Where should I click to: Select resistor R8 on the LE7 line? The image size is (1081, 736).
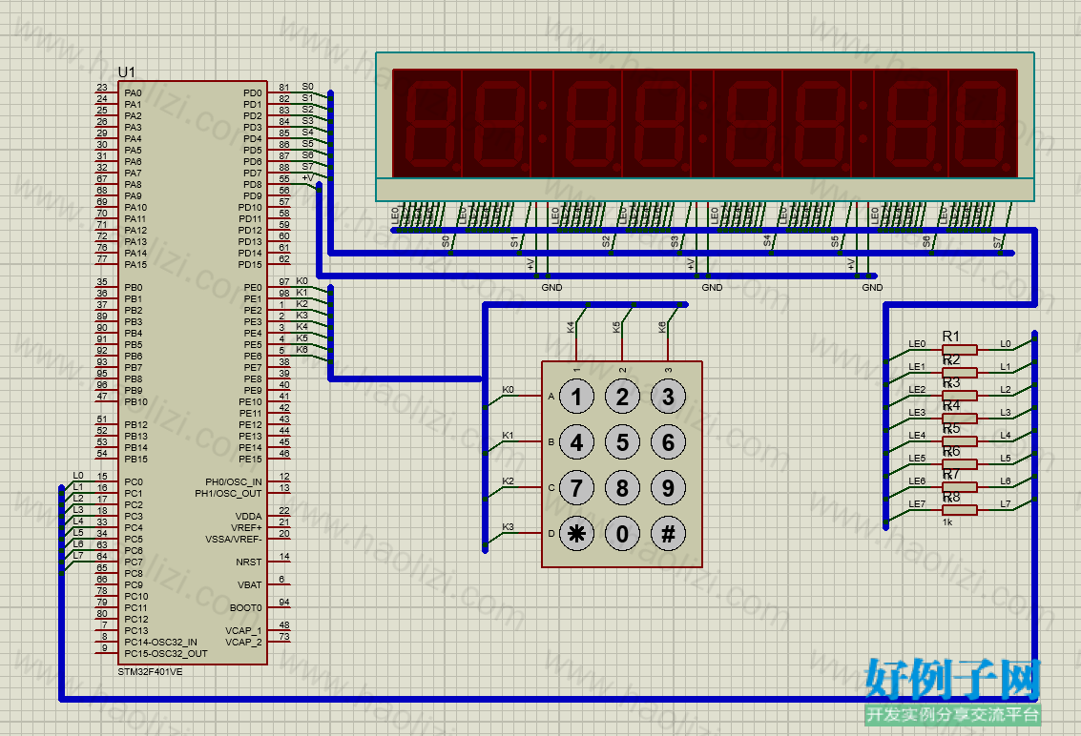(x=959, y=509)
